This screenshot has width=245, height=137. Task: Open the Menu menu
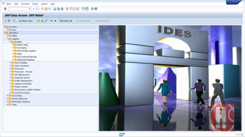tap(9, 4)
